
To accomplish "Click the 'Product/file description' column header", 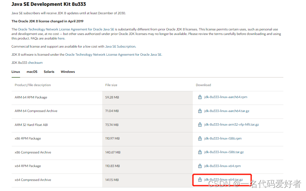I will pyautogui.click(x=33, y=85).
